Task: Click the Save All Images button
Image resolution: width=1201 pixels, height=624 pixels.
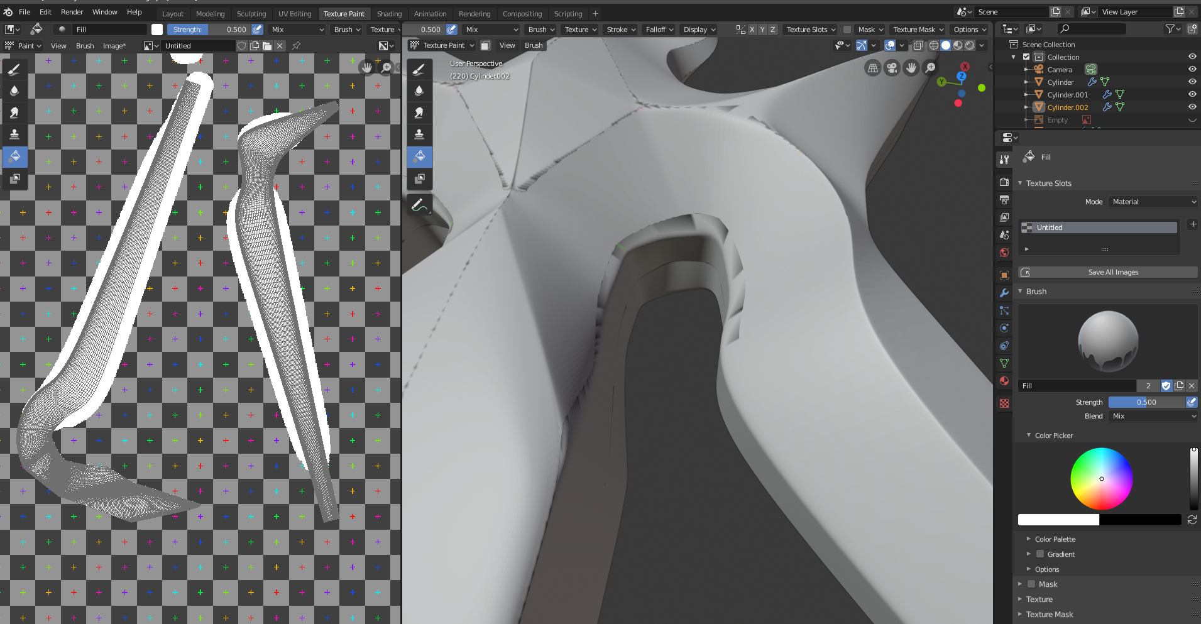Action: pyautogui.click(x=1112, y=272)
